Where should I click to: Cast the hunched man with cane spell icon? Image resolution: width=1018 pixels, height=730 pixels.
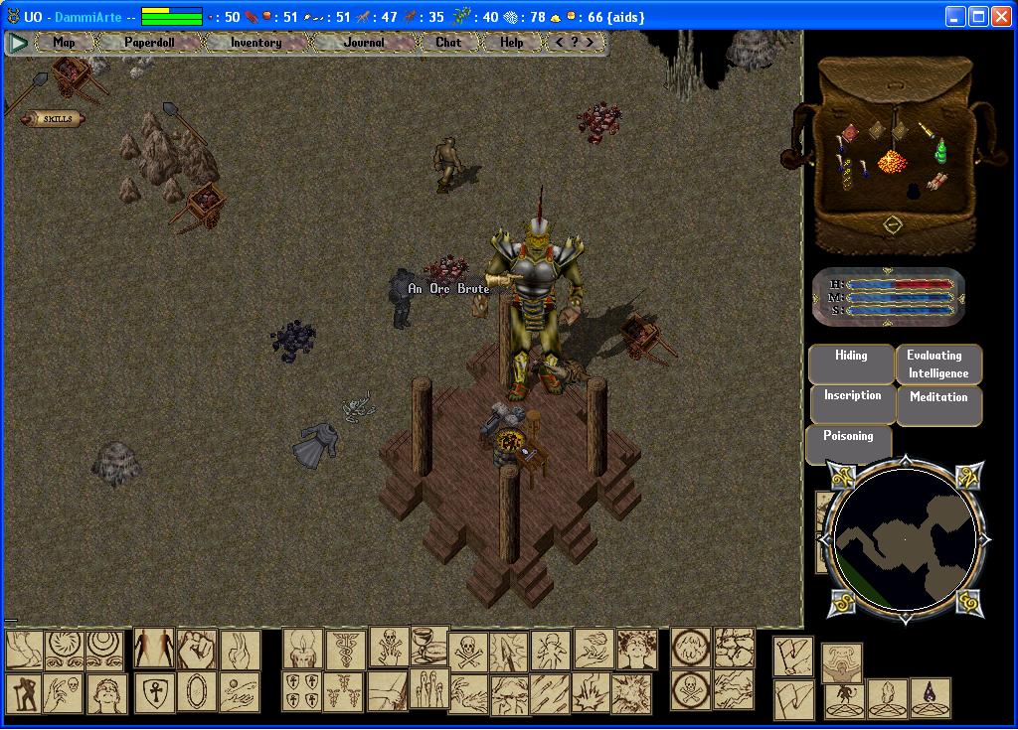tap(24, 693)
